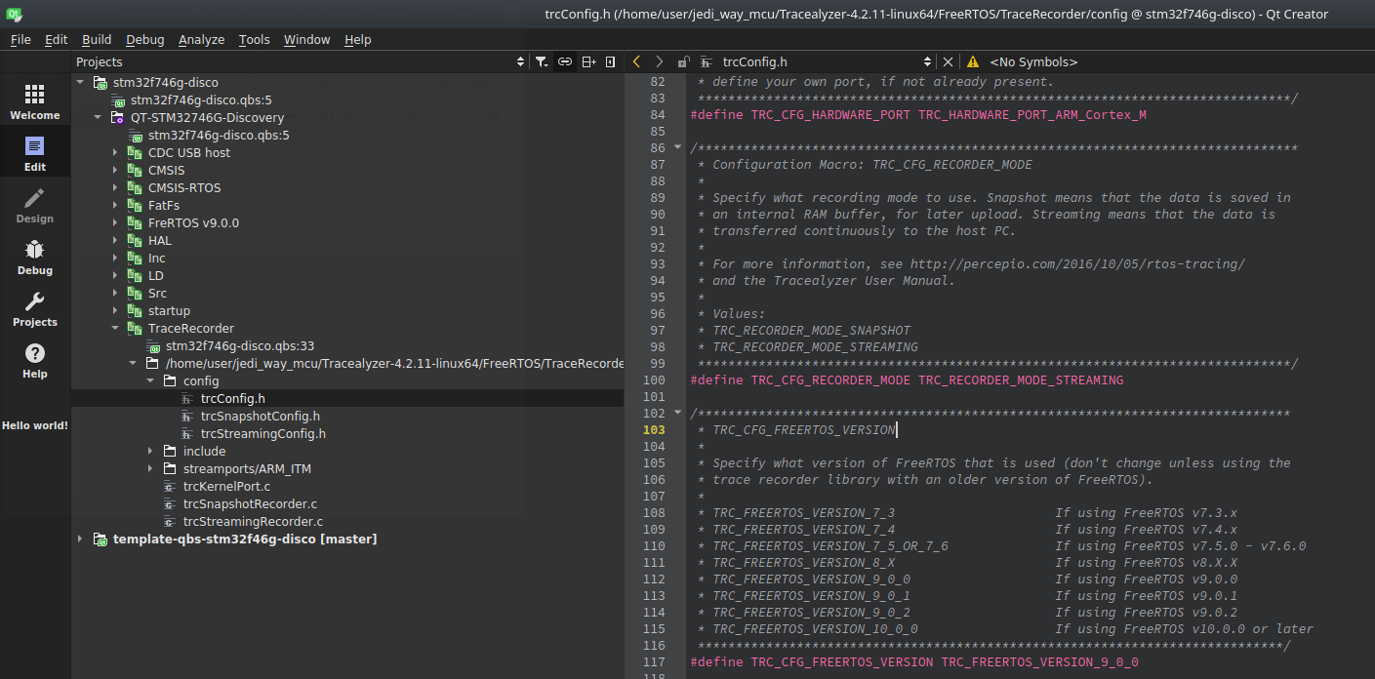Select trcKernelPort.c in project tree

tap(226, 487)
